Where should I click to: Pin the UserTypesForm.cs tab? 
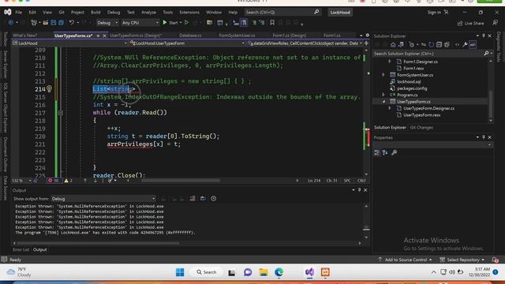pyautogui.click(x=98, y=35)
